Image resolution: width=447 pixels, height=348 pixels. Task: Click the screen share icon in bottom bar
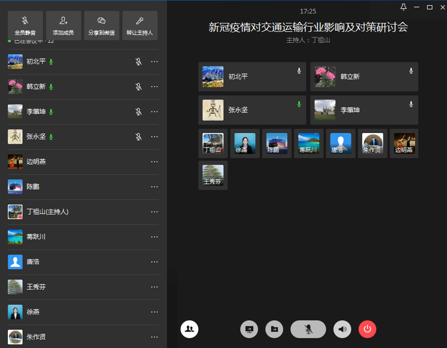249,329
